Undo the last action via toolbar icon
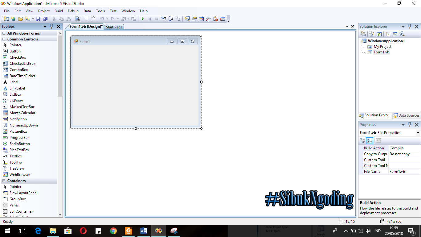 coord(102,19)
